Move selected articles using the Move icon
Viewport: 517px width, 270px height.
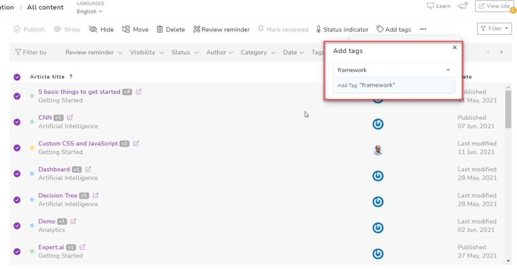(x=135, y=29)
